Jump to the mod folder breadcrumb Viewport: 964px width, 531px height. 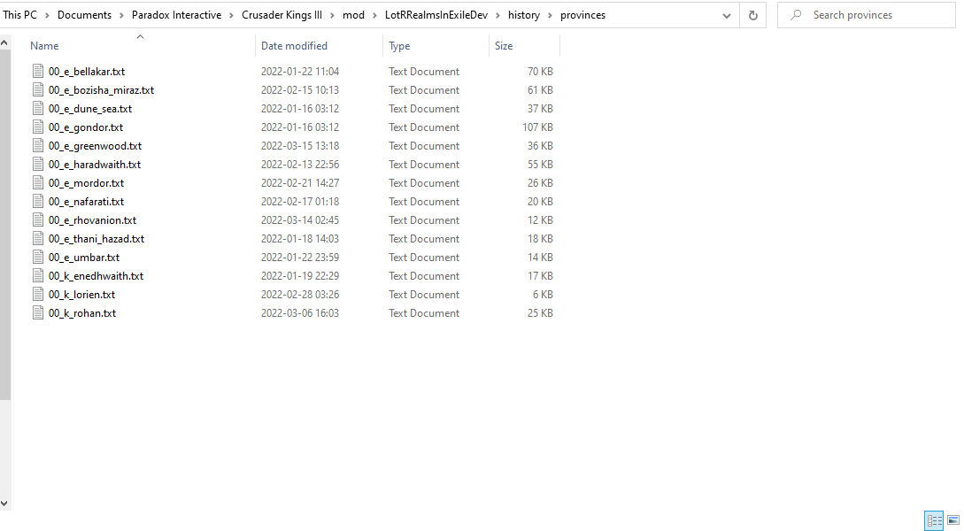tap(353, 15)
